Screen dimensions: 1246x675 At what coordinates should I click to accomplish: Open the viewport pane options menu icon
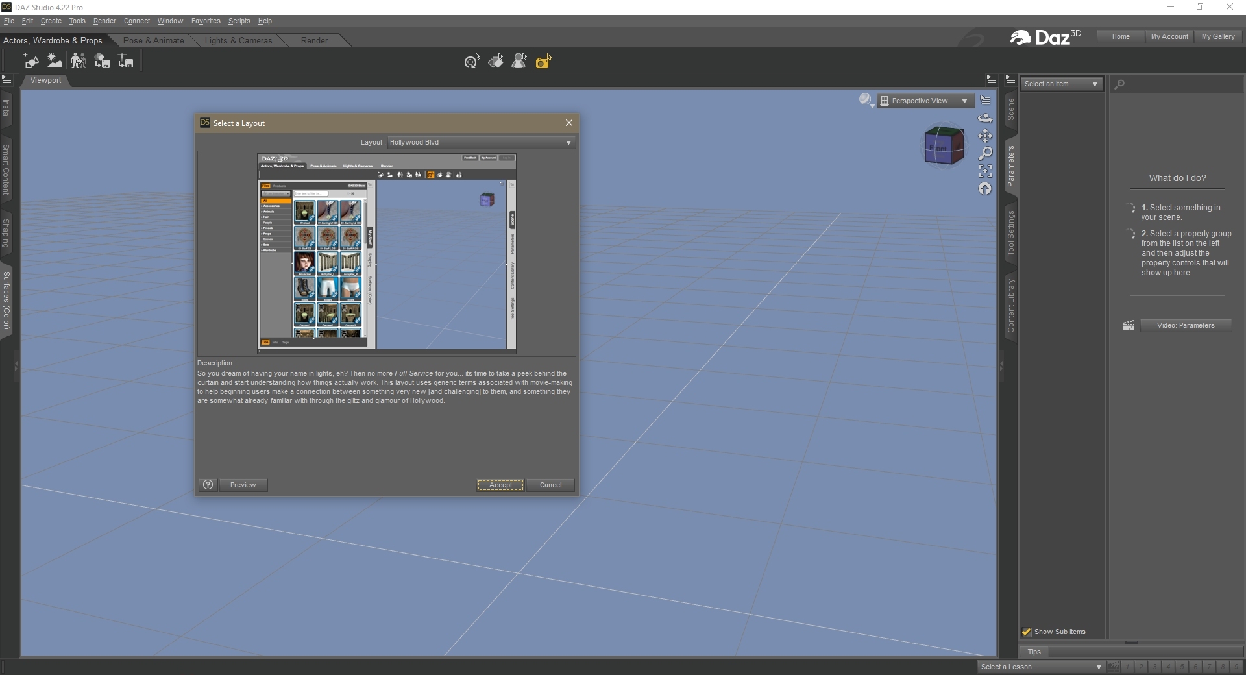point(991,79)
